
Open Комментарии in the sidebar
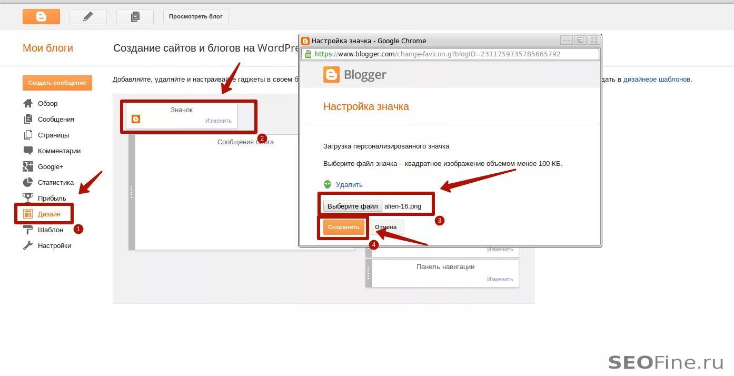tap(59, 151)
